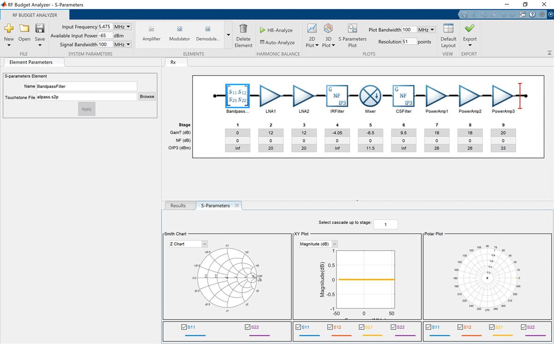Browse for a Touchstone file
Viewport: 554px width, 344px height.
(x=147, y=96)
